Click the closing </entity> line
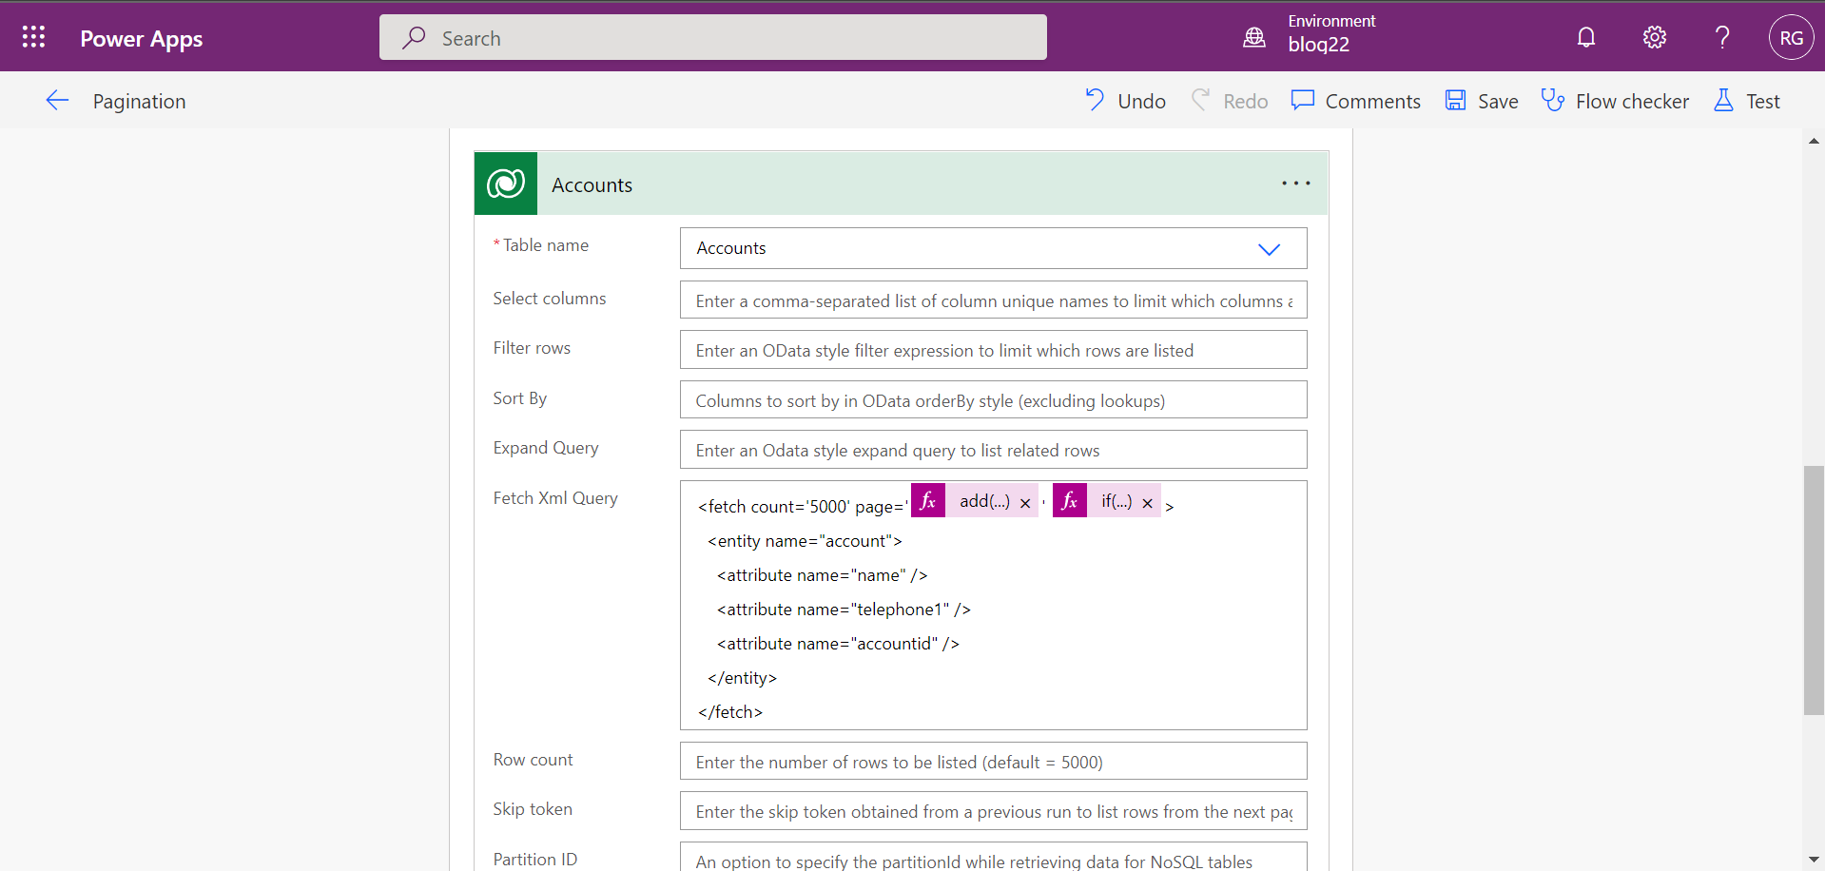The image size is (1825, 871). (742, 678)
